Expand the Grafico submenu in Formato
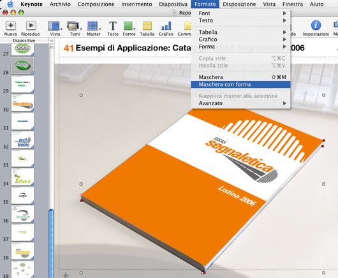338x278 pixels. pos(240,40)
